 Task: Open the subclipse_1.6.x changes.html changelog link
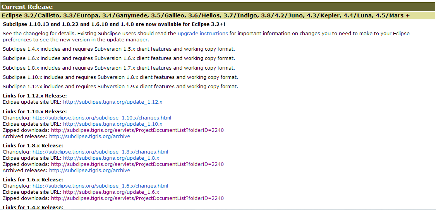(100, 186)
